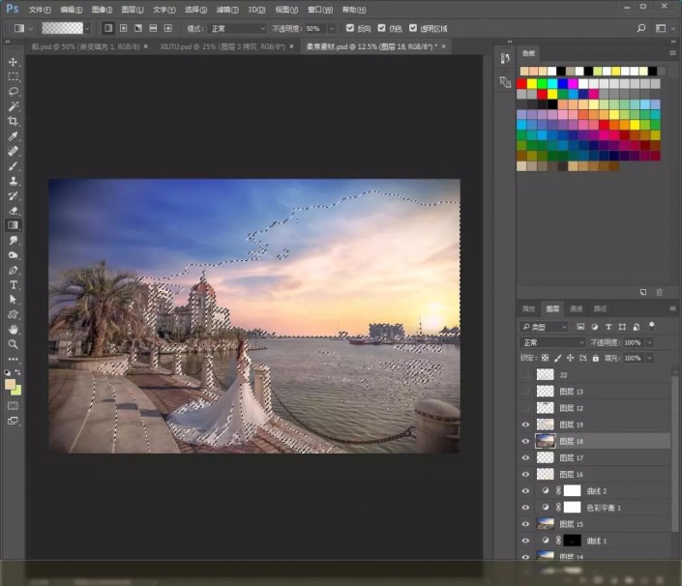
Task: Select the Healing Brush tool
Action: pyautogui.click(x=13, y=151)
